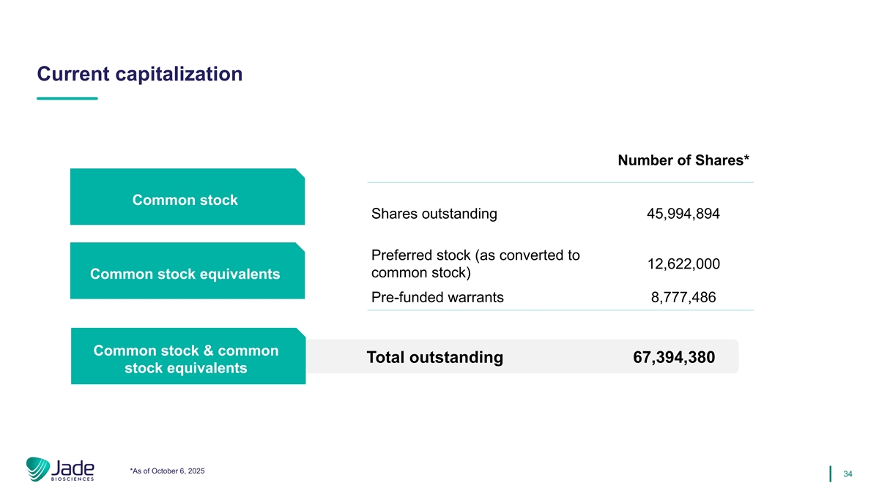Image resolution: width=879 pixels, height=494 pixels.
Task: Select the 8,777,486 warrants value
Action: coord(683,298)
